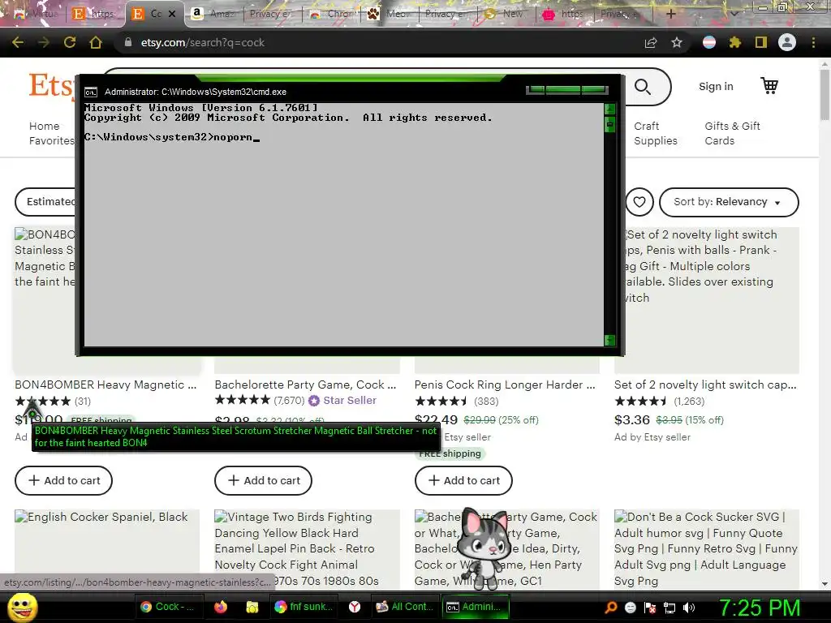831x623 pixels.
Task: Open the Extensions puzzle menu
Action: [x=735, y=42]
